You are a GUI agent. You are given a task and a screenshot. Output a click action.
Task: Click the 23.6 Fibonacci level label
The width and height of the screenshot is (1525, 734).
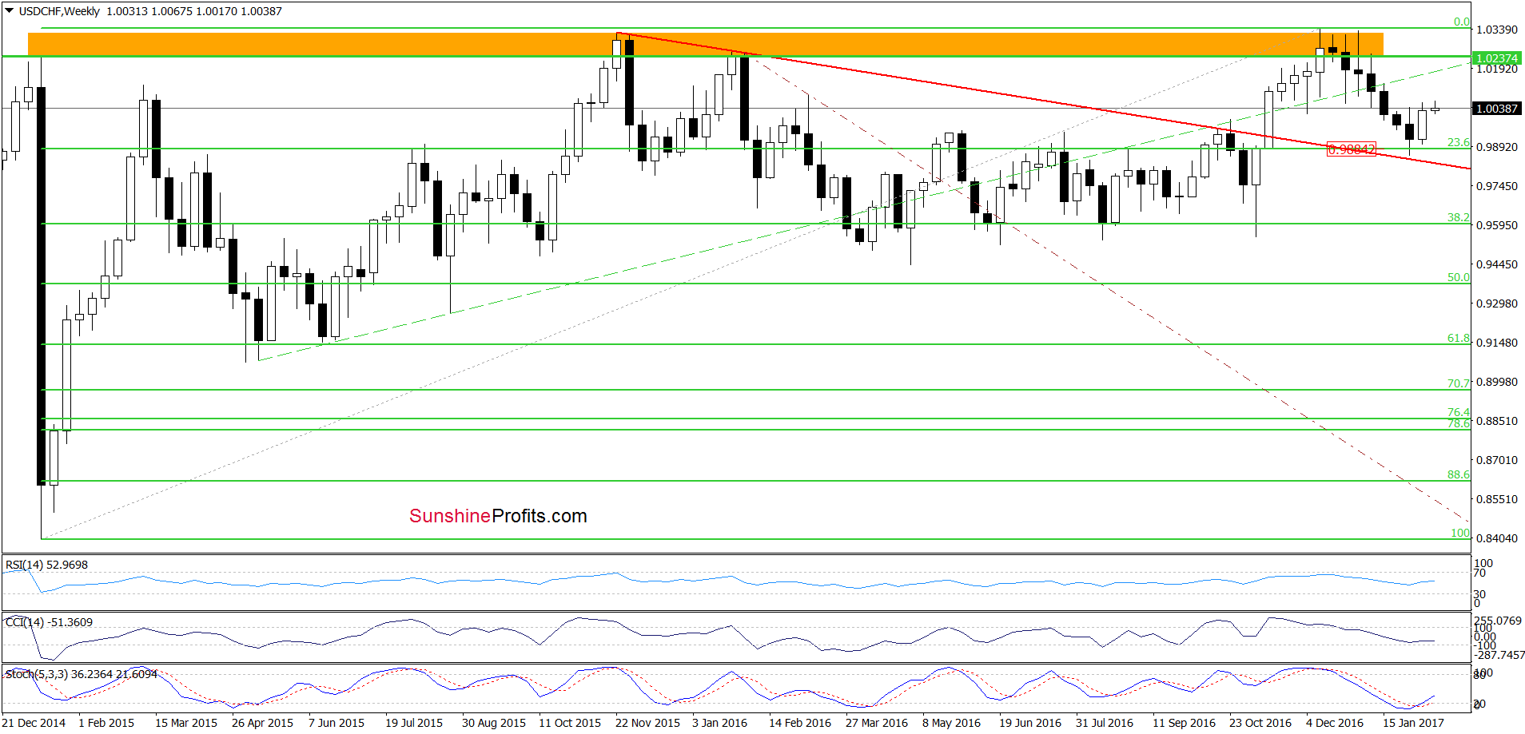[1459, 142]
